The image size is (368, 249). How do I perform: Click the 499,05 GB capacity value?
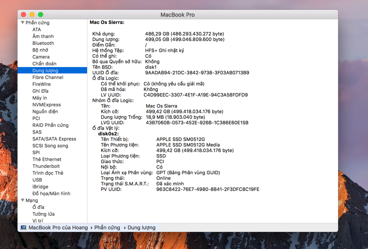tap(185, 40)
